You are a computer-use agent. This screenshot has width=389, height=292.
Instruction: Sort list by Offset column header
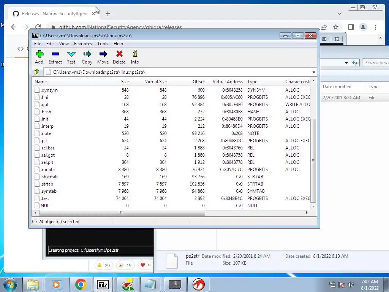(188, 82)
